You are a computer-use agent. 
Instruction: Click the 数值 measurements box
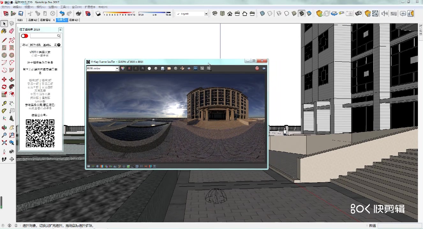click(x=400, y=226)
